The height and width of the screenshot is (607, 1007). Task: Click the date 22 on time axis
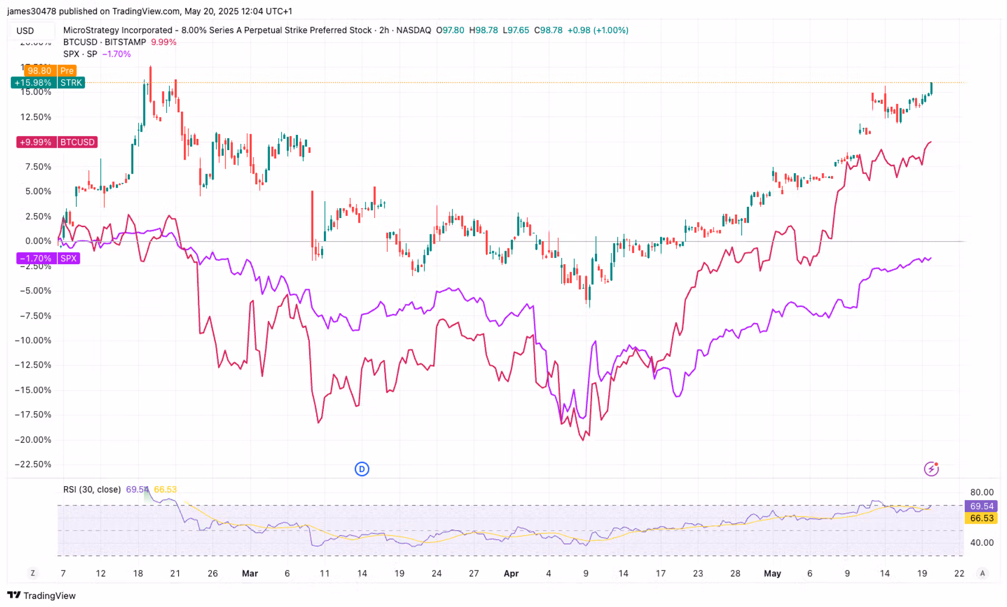[x=959, y=573]
